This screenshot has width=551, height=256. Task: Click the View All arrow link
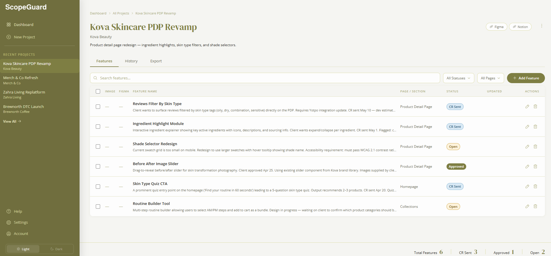[x=12, y=122]
